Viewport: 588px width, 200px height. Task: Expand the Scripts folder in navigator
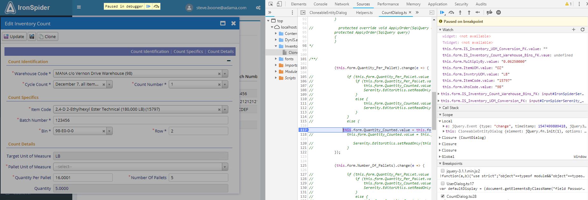click(x=276, y=78)
